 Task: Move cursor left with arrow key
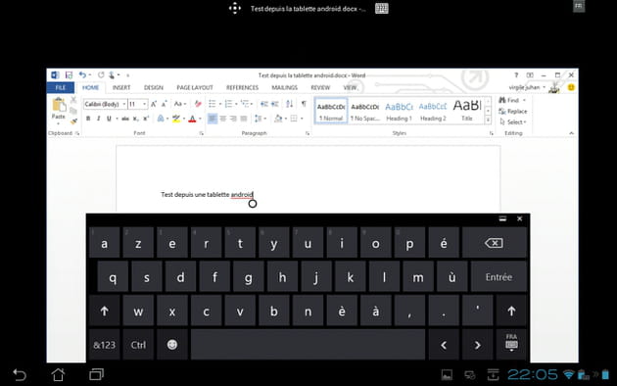pyautogui.click(x=444, y=345)
